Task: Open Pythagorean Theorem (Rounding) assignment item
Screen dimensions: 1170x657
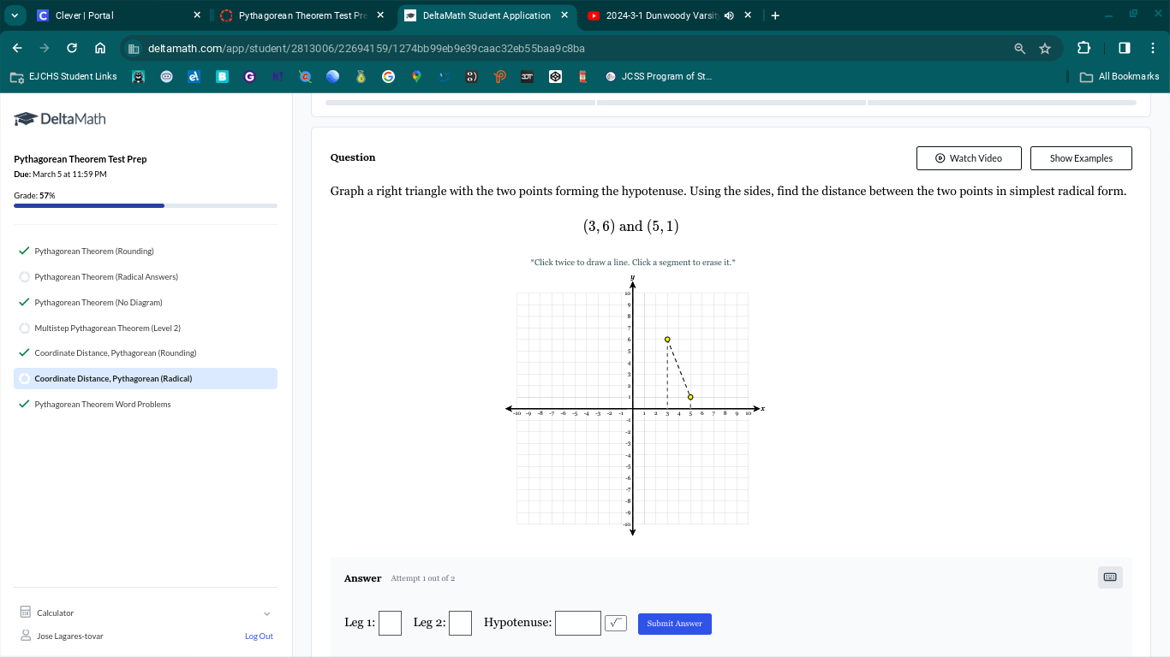Action: click(94, 252)
